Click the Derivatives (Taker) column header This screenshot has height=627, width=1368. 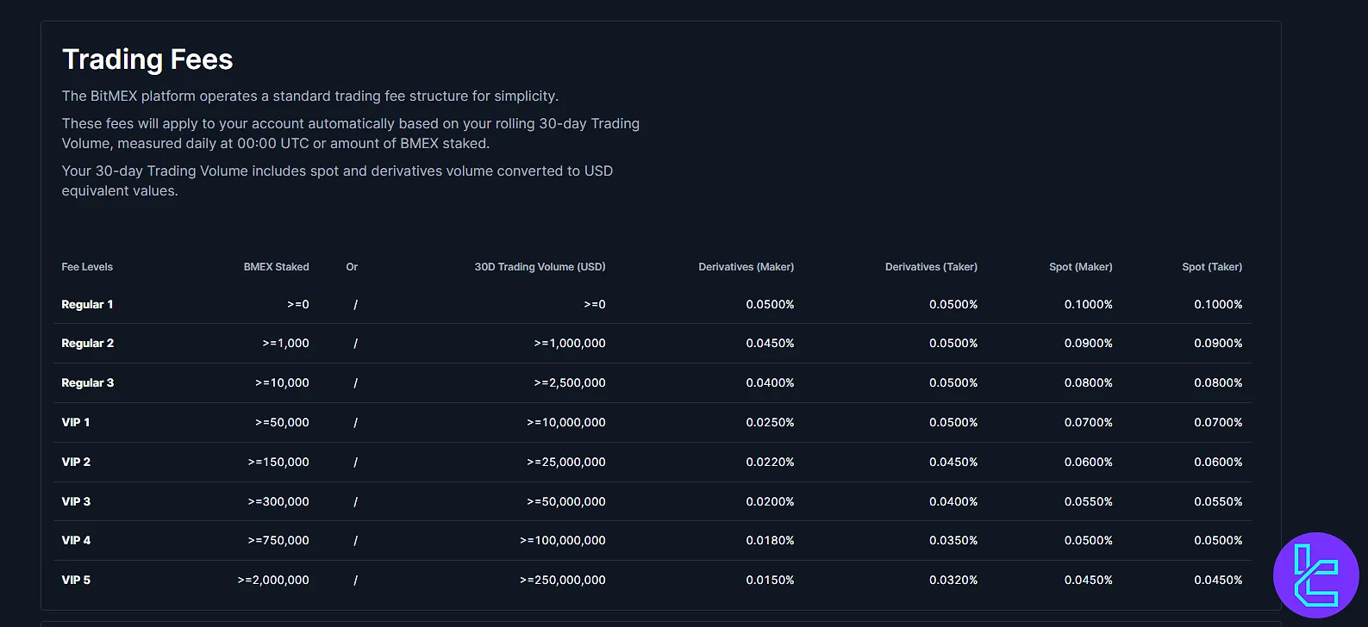[931, 267]
